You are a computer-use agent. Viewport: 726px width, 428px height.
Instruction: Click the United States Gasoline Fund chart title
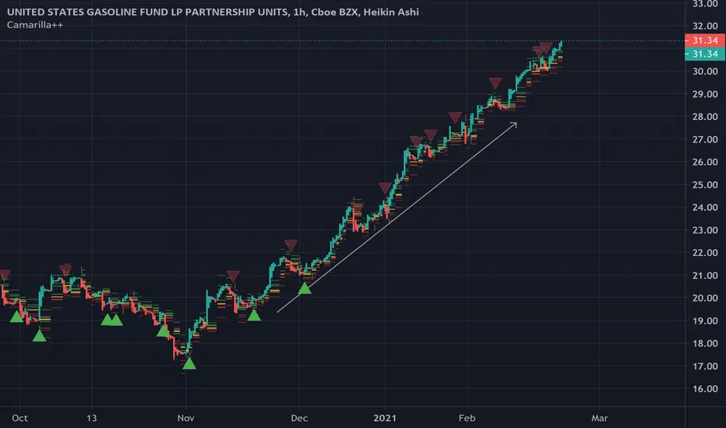pos(213,12)
